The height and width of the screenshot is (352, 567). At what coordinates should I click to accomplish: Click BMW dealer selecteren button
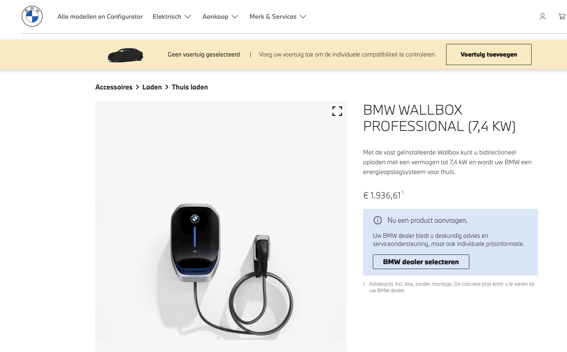click(x=421, y=262)
